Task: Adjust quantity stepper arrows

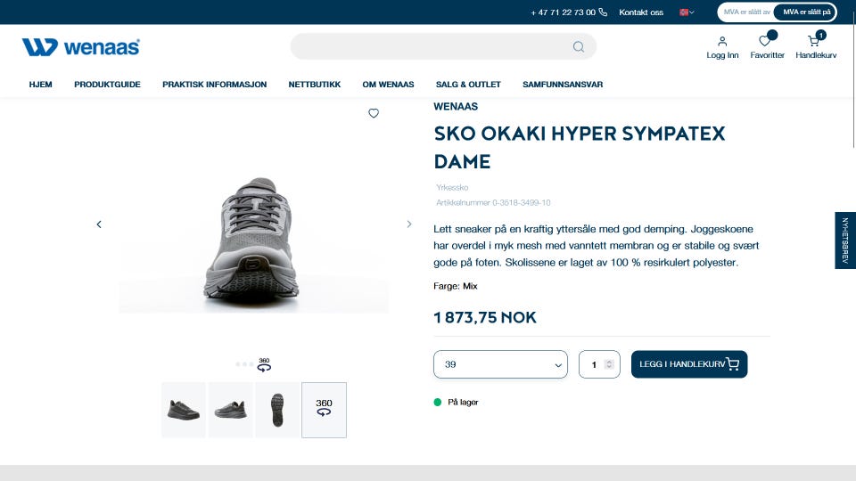Action: (609, 364)
